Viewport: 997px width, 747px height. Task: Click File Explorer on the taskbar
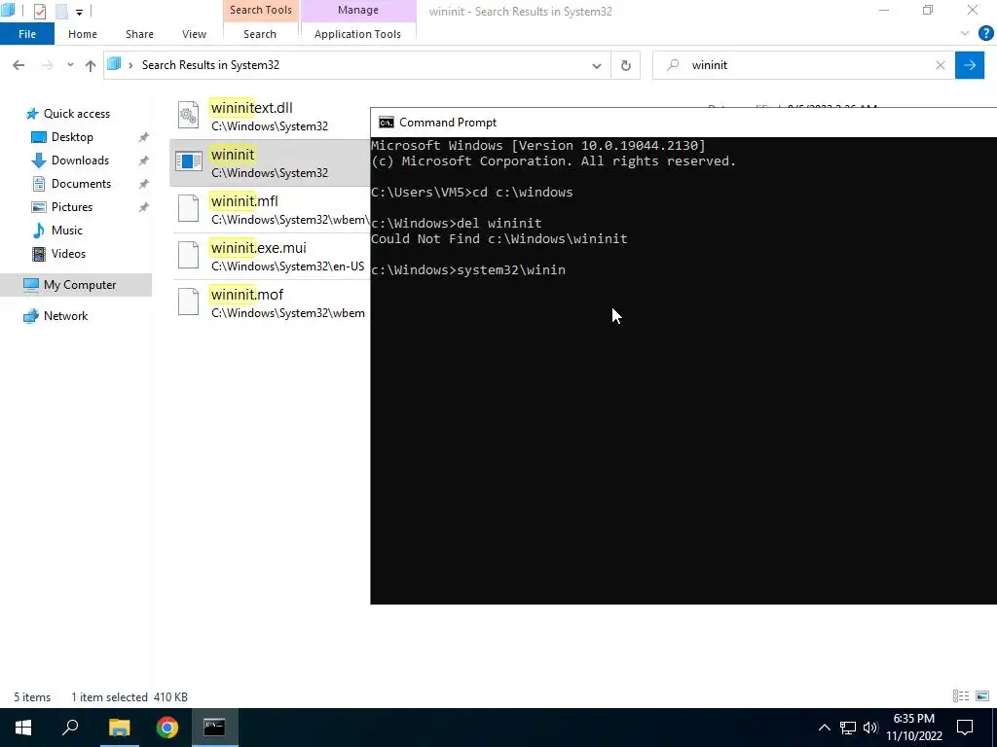click(119, 728)
